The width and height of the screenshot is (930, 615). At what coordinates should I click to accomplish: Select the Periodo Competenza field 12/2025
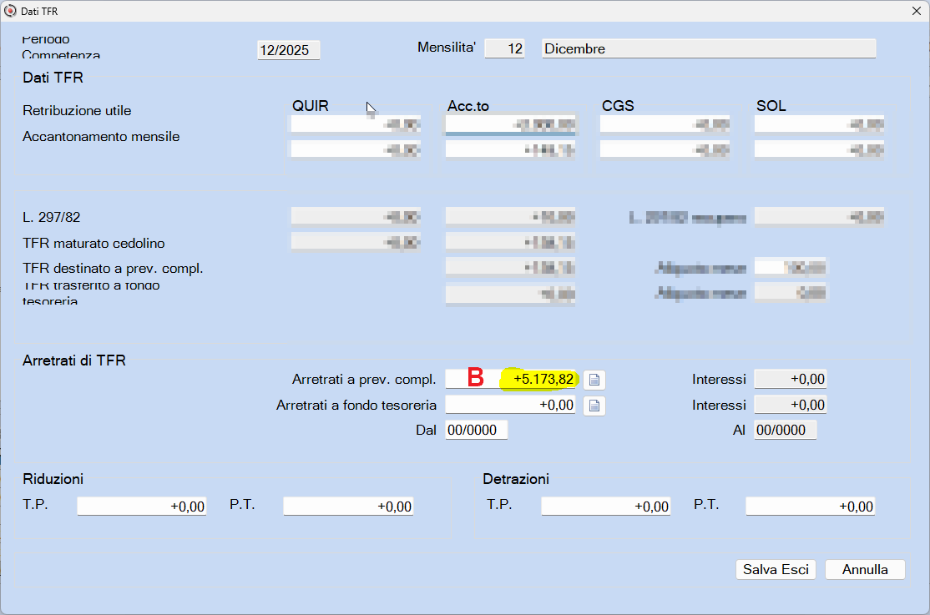click(x=288, y=50)
